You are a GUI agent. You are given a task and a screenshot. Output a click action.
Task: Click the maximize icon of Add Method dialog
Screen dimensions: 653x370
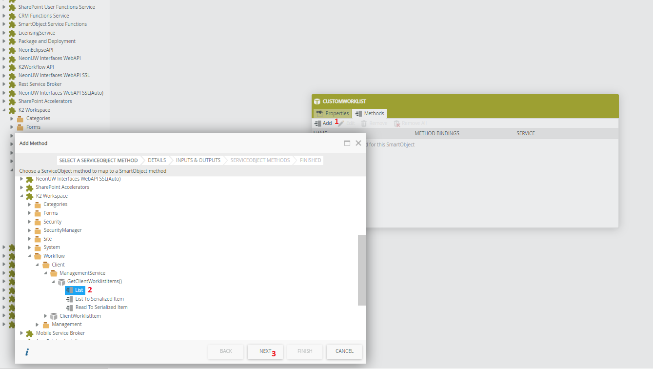coord(347,144)
